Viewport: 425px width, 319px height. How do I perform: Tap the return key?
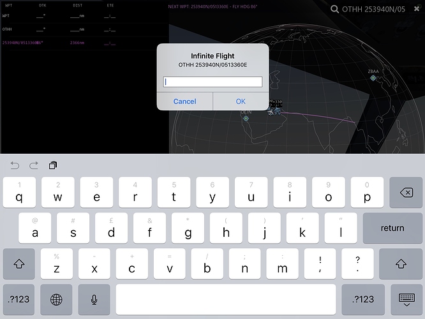coord(392,228)
